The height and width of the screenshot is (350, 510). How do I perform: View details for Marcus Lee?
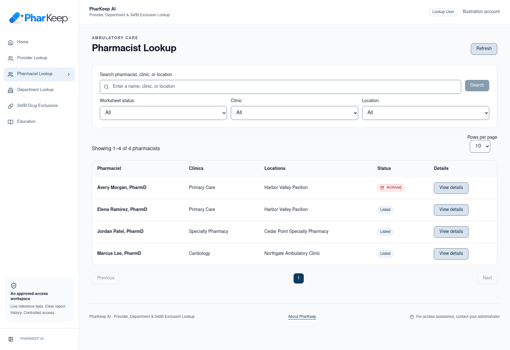[x=451, y=254]
